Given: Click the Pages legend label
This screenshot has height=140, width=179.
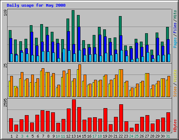Looking at the screenshot, I should 175,43.
